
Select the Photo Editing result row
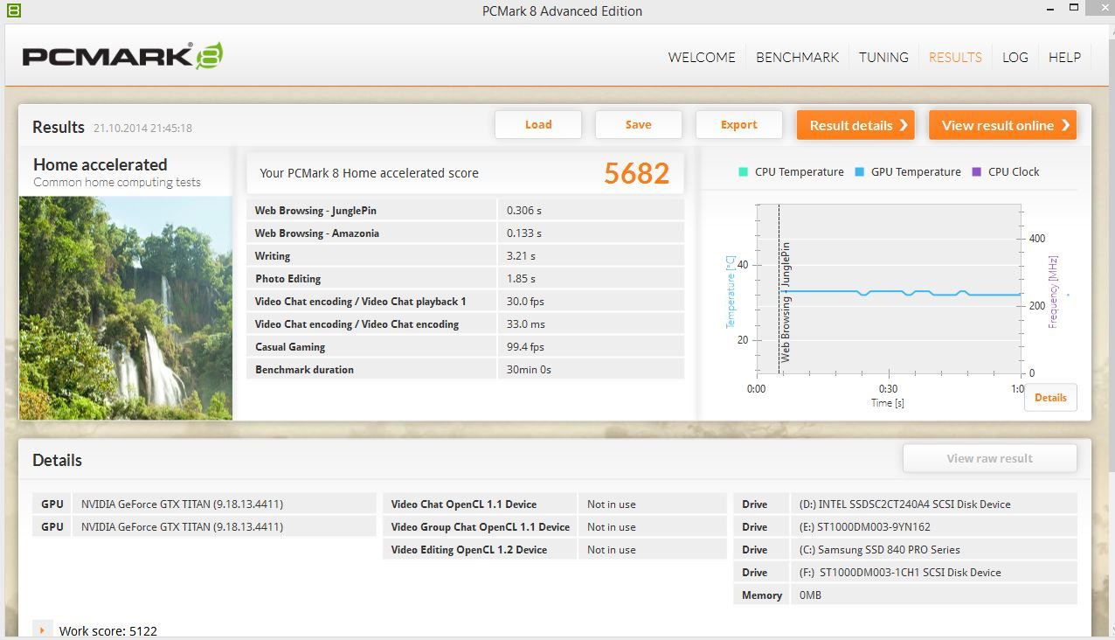click(465, 278)
